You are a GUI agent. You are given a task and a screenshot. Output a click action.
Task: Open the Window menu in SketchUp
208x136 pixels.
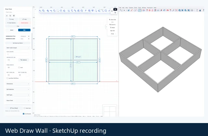[x=144, y=8]
